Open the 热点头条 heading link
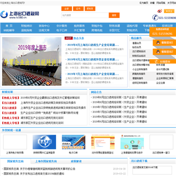Viewport: 176px width, 176px height. [x=79, y=38]
